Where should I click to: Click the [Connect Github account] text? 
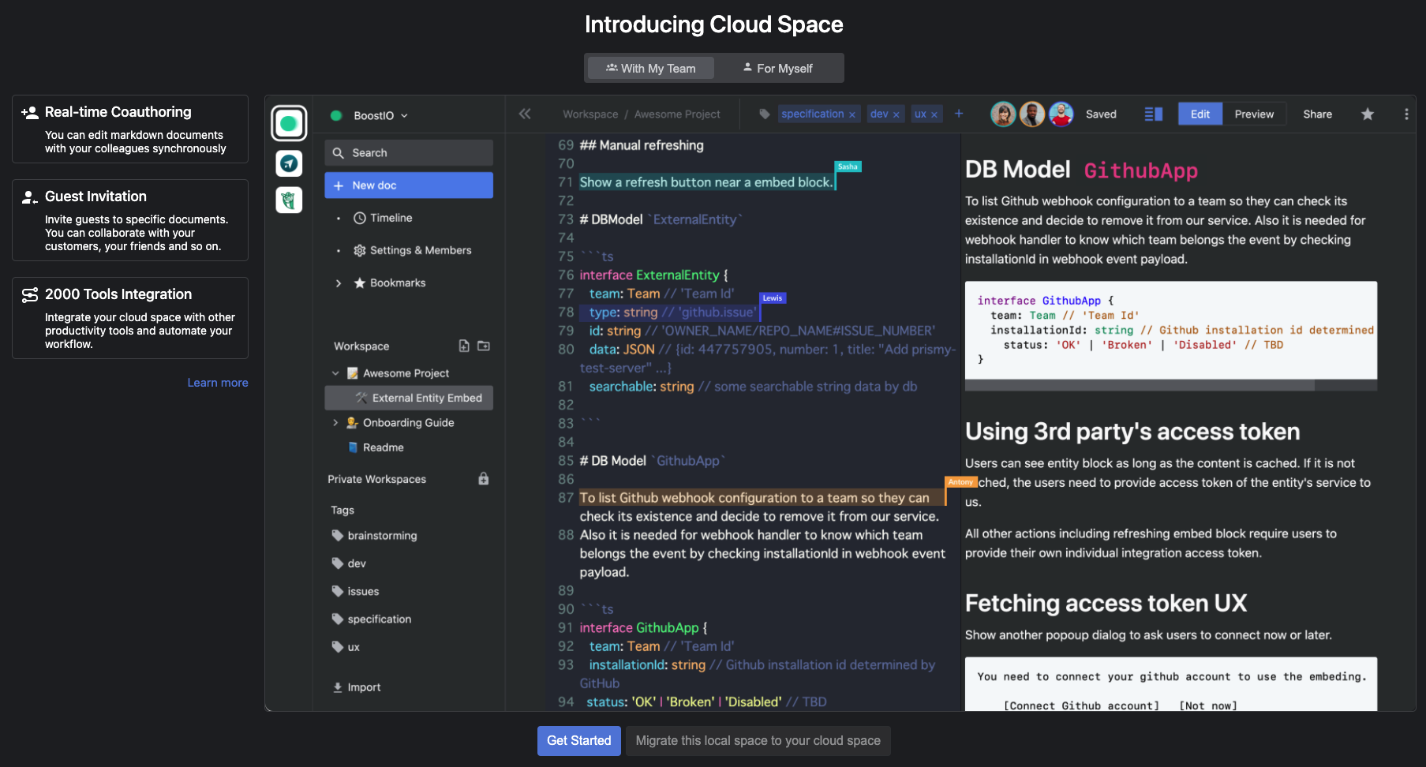point(1081,705)
